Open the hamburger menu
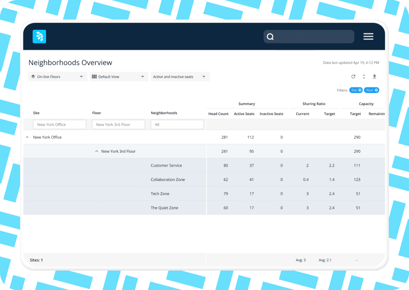 368,37
